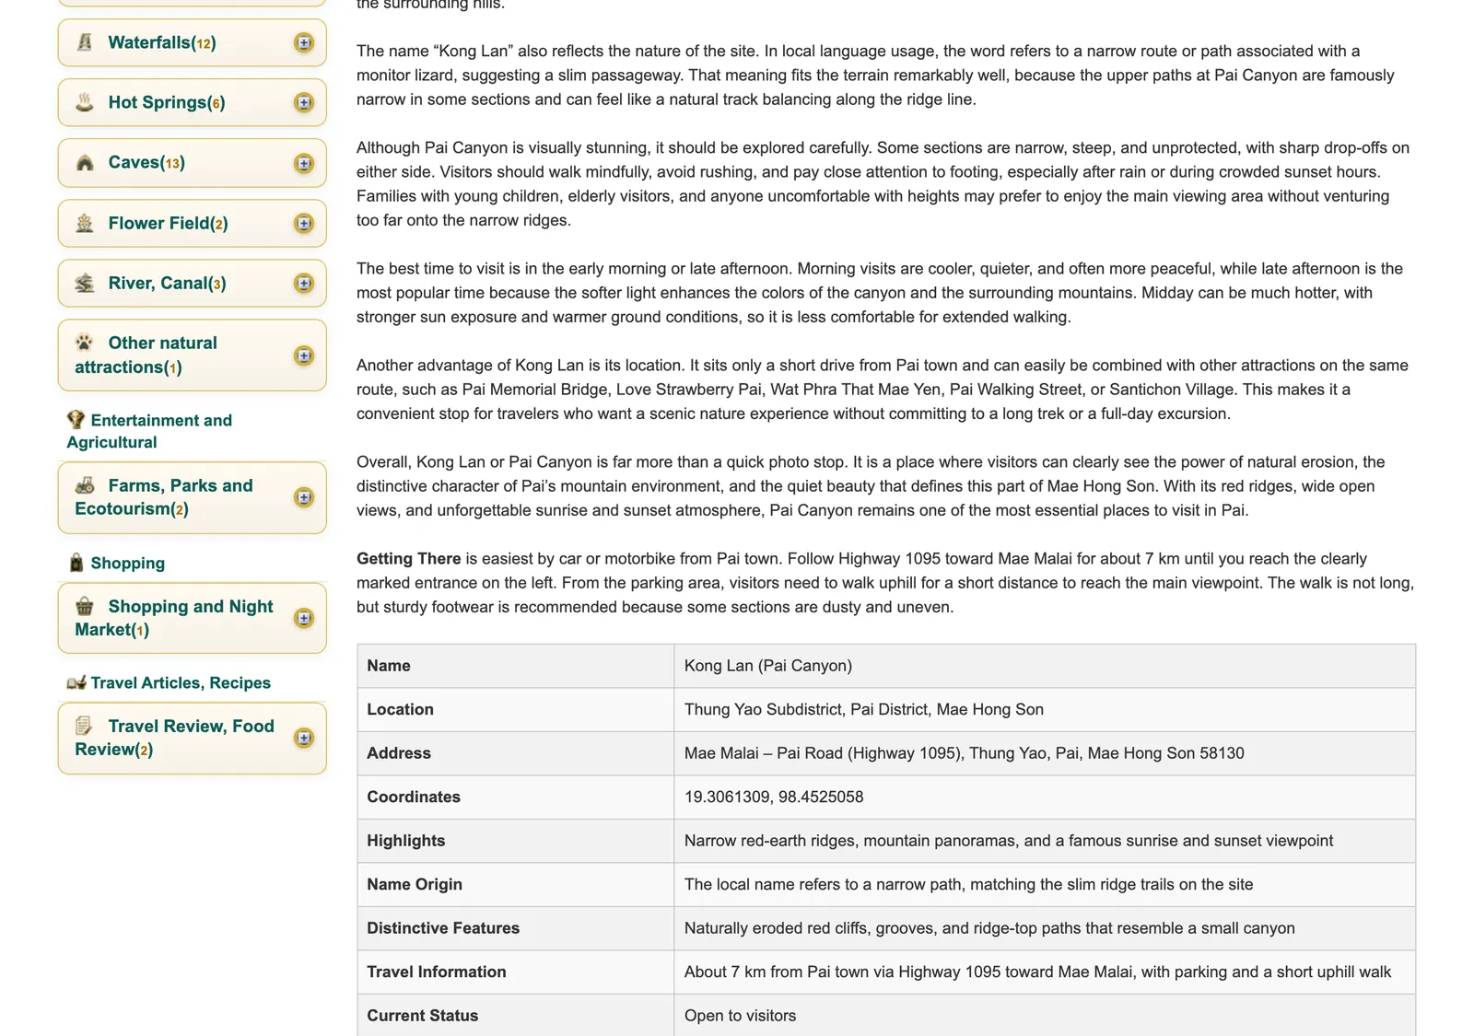Click the paw icon for Other natural attractions
The image size is (1474, 1036).
coord(85,343)
